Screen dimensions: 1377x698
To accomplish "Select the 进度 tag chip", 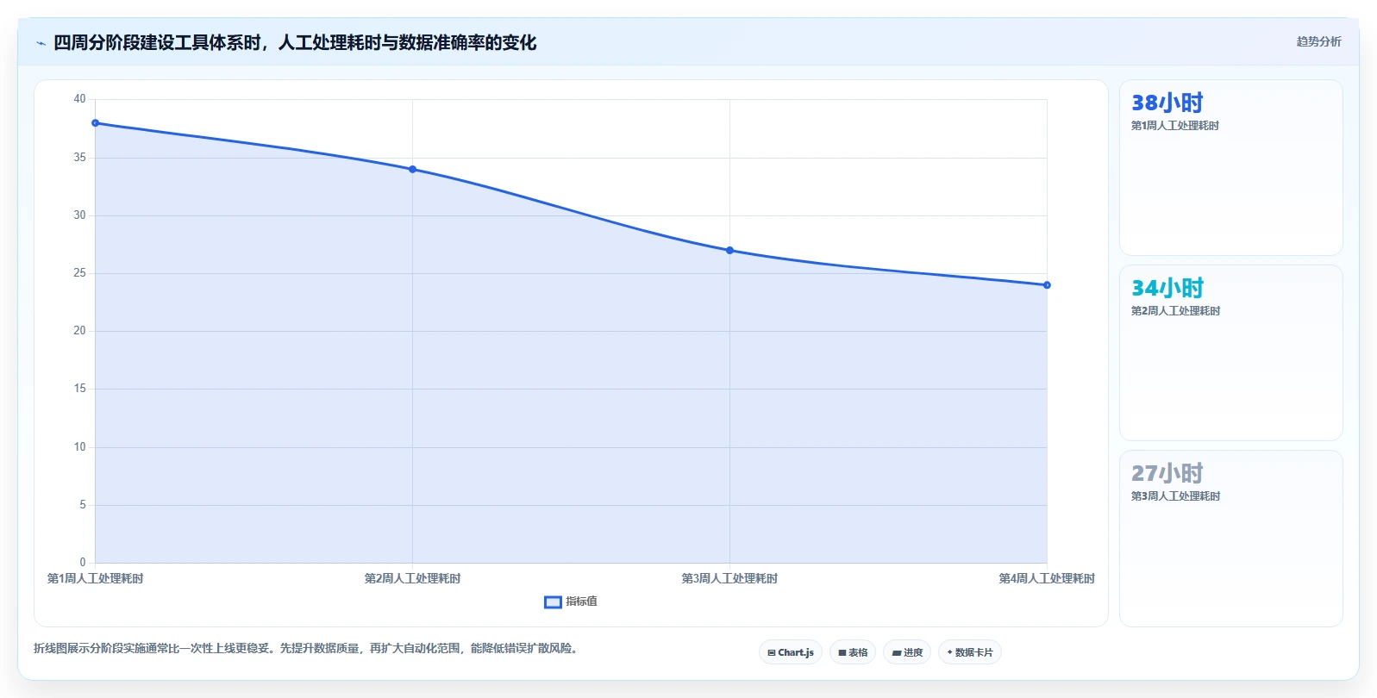I will click(x=907, y=652).
